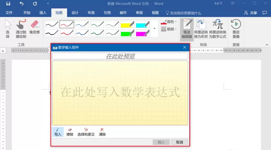271x150 pixels.
Task: Collapse the ribbon with the chevron
Action: (267, 45)
